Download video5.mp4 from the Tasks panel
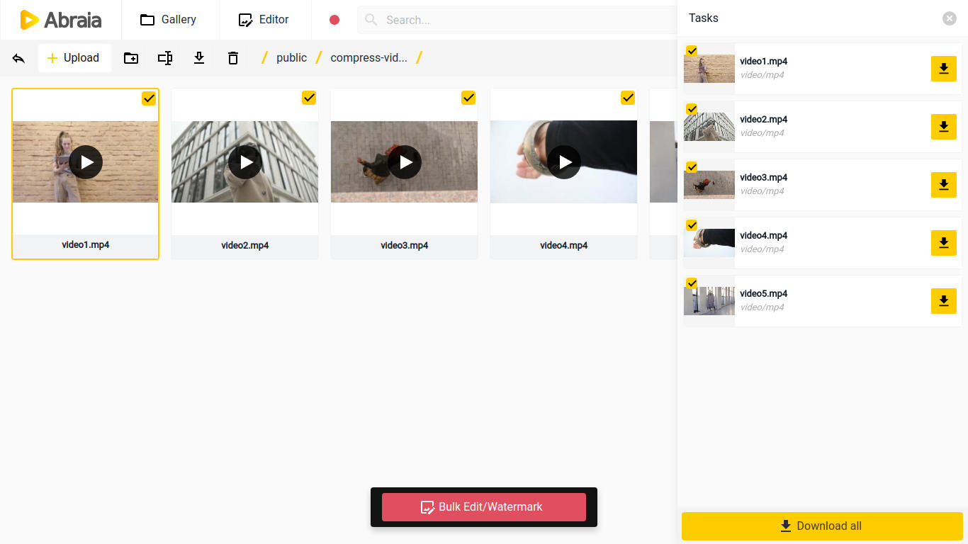This screenshot has width=968, height=544. point(943,301)
